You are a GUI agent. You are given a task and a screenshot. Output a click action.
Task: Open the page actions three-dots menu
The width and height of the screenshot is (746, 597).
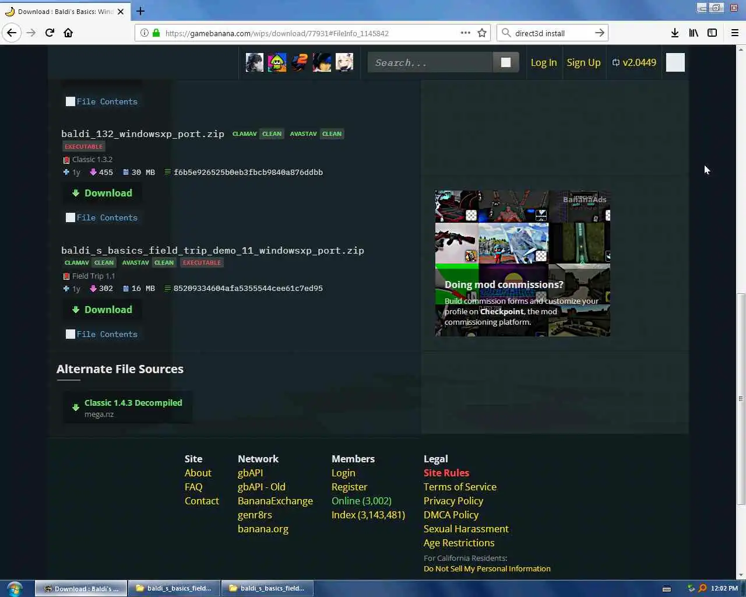click(465, 33)
